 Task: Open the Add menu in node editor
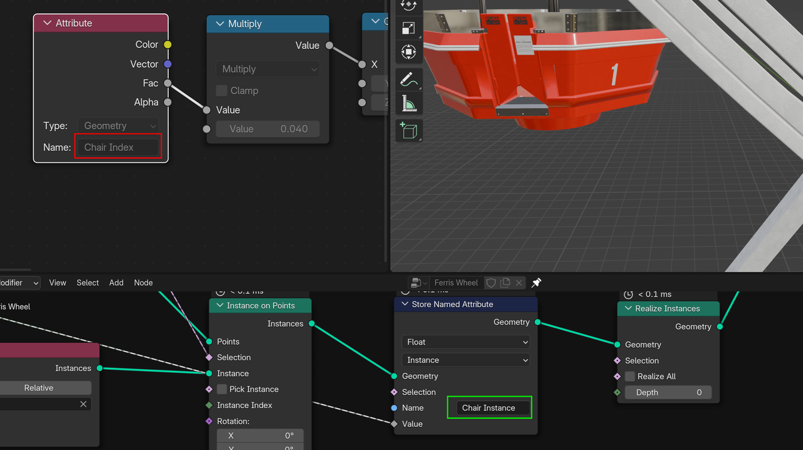pyautogui.click(x=116, y=283)
